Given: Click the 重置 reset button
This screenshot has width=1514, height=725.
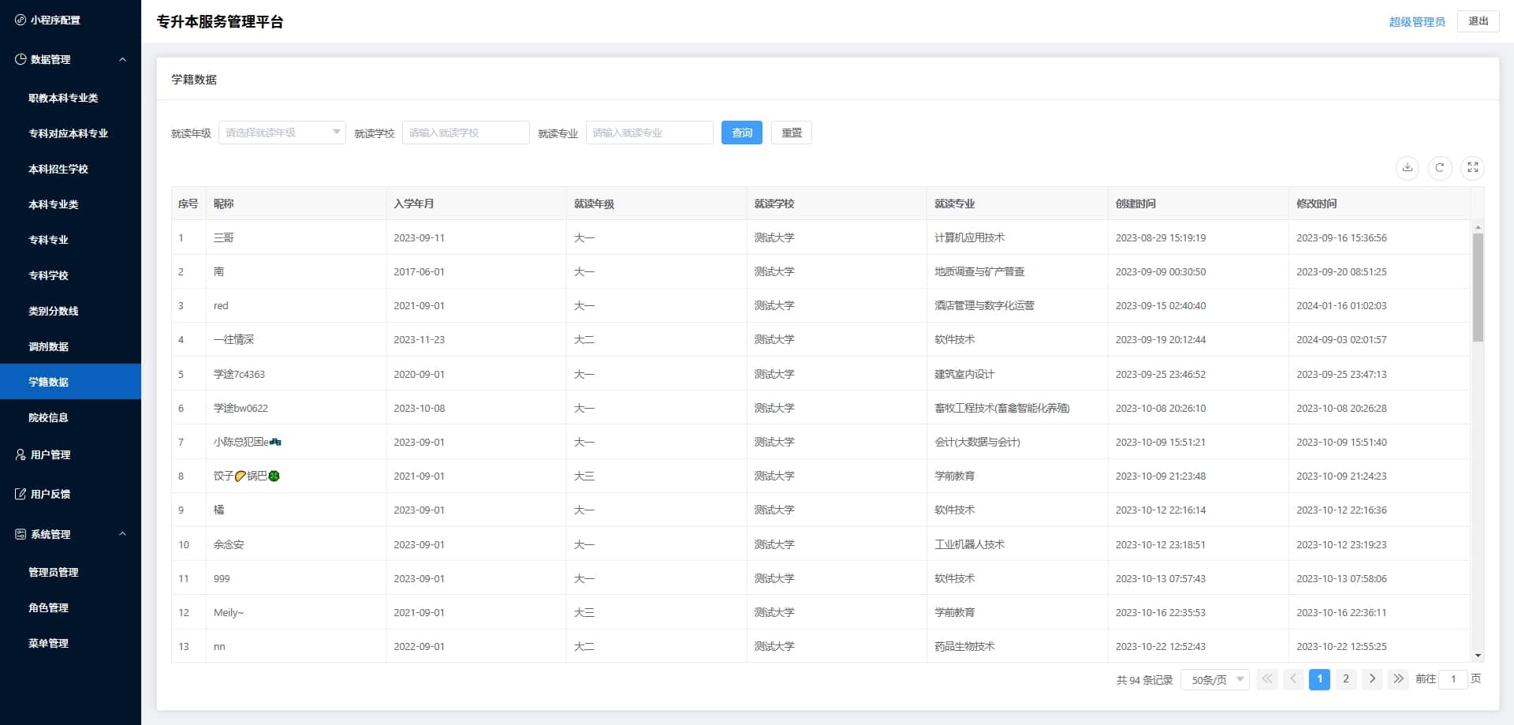Looking at the screenshot, I should (792, 133).
